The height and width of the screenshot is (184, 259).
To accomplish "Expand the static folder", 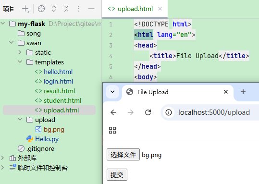I will pyautogui.click(x=20, y=52).
